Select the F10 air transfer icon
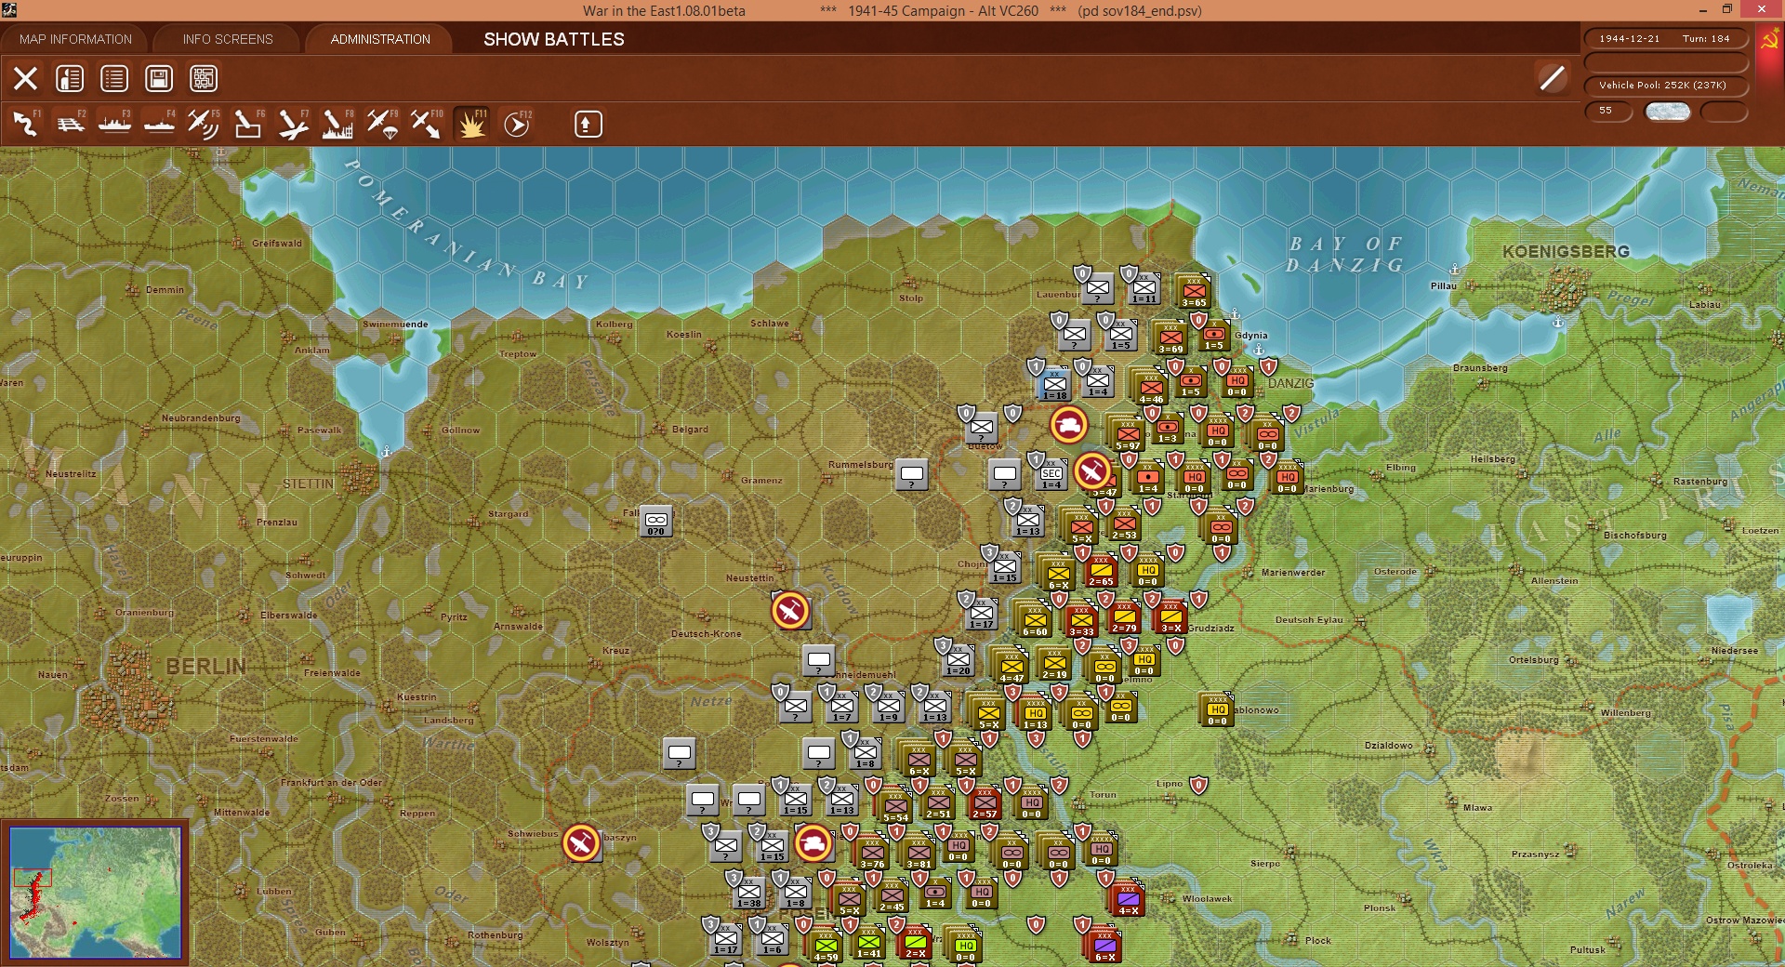 point(427,124)
